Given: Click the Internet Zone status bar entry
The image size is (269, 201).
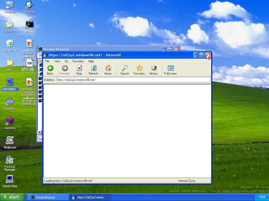Looking at the screenshot, I should tap(187, 181).
